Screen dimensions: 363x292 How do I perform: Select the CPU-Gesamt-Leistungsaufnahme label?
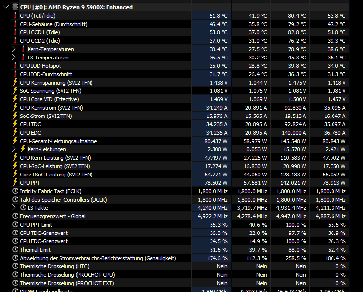click(59, 141)
